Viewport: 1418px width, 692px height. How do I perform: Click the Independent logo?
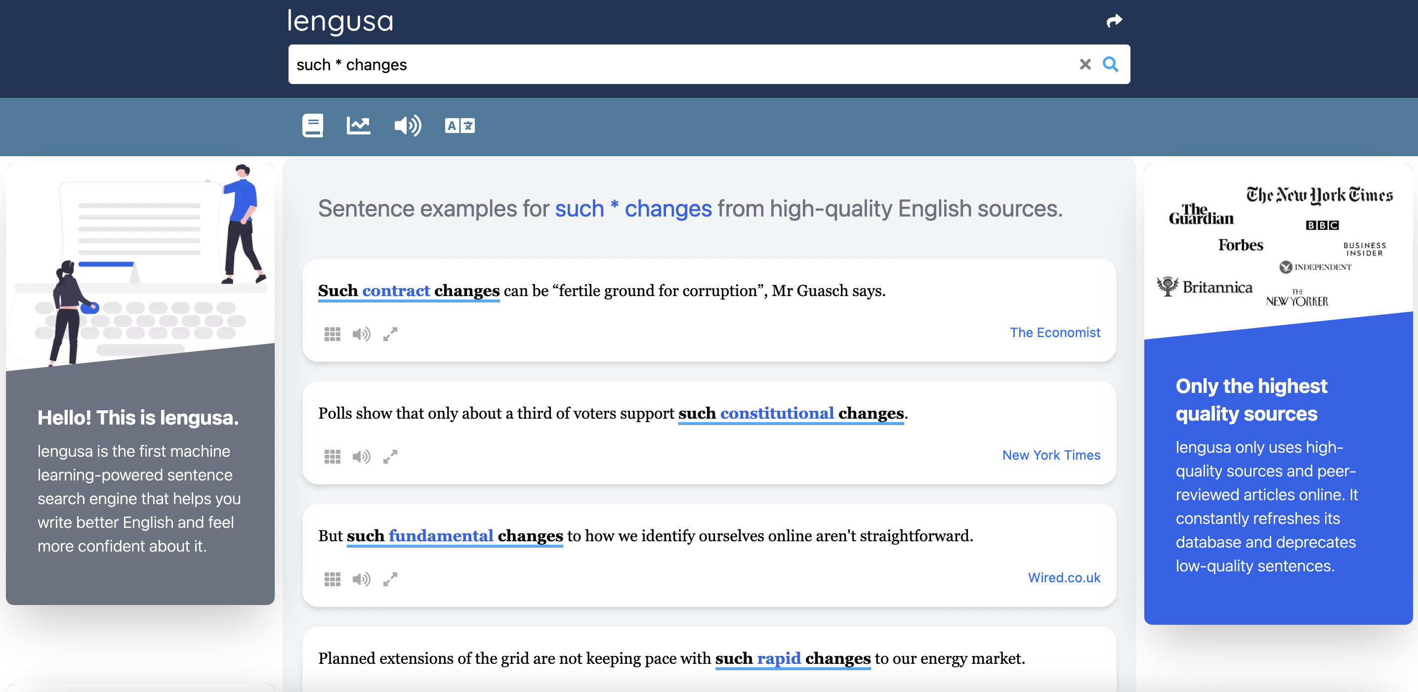1315,267
